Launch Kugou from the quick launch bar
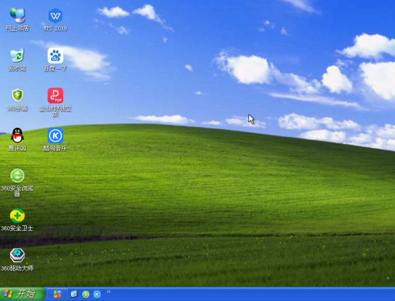This screenshot has width=395, height=301. click(97, 294)
